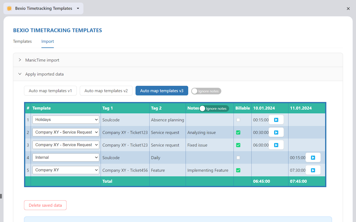Expand the ManicTime import section
Viewport: 356px width, 222px height.
[178, 60]
